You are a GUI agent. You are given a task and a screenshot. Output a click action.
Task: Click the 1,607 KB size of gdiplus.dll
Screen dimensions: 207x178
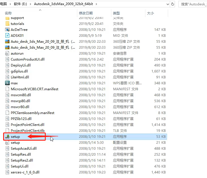click(158, 71)
